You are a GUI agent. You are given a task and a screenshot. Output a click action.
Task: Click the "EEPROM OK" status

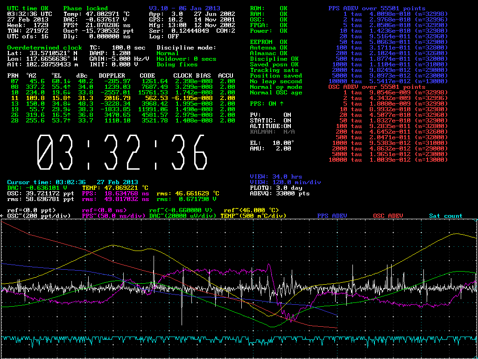coord(268,42)
